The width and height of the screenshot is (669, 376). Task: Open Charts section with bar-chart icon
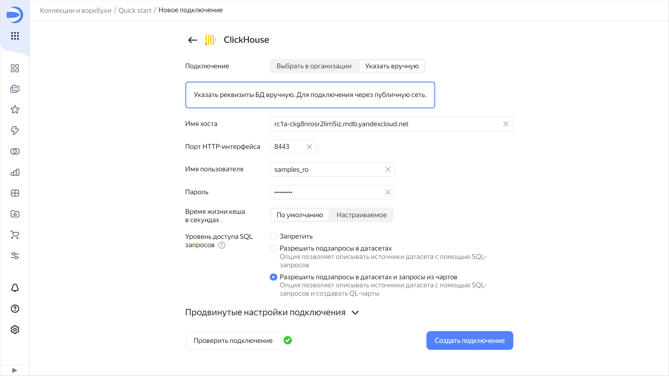[15, 172]
